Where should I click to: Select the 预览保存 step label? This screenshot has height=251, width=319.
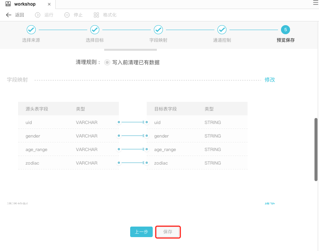(x=286, y=40)
